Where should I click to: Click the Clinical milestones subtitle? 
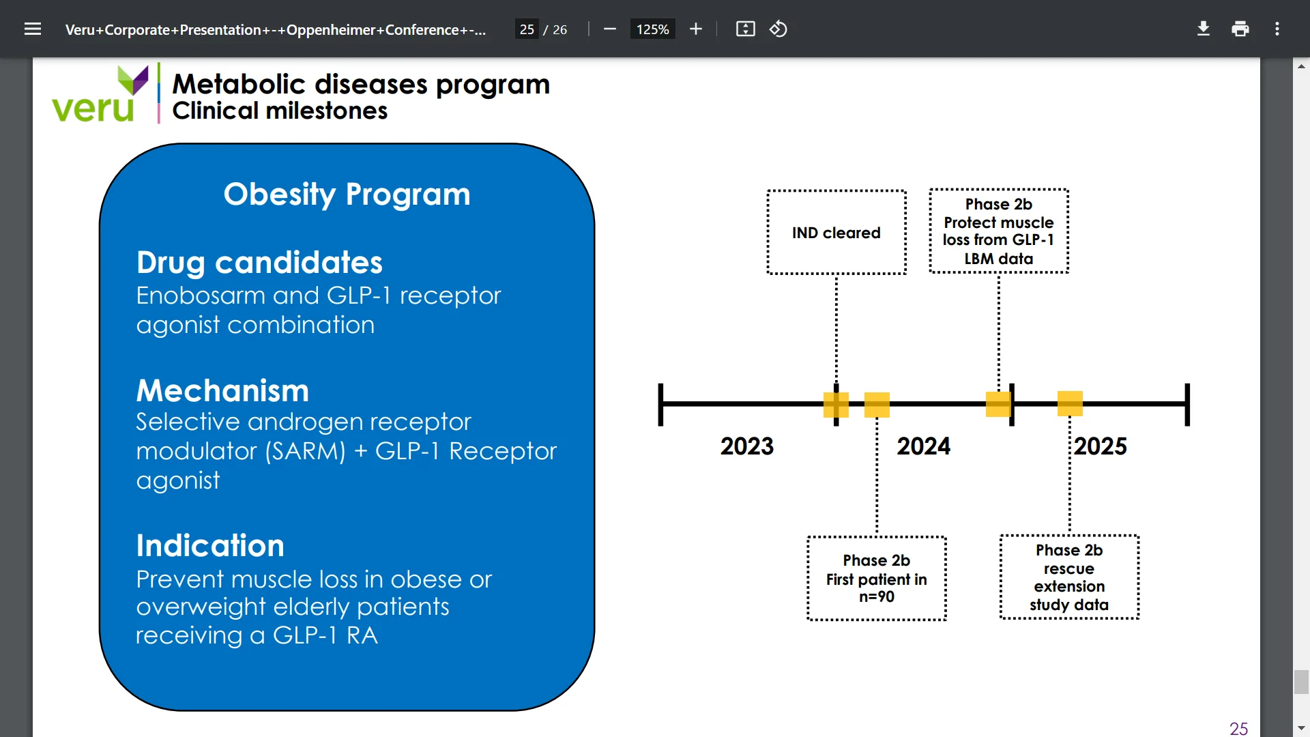coord(280,111)
